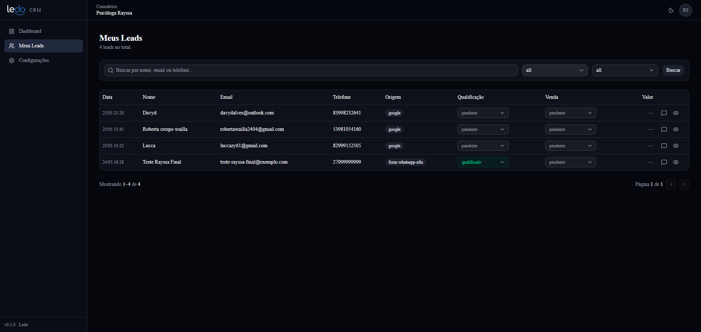The image size is (701, 332).
Task: View Davyd's lead details with eye icon
Action: point(676,113)
